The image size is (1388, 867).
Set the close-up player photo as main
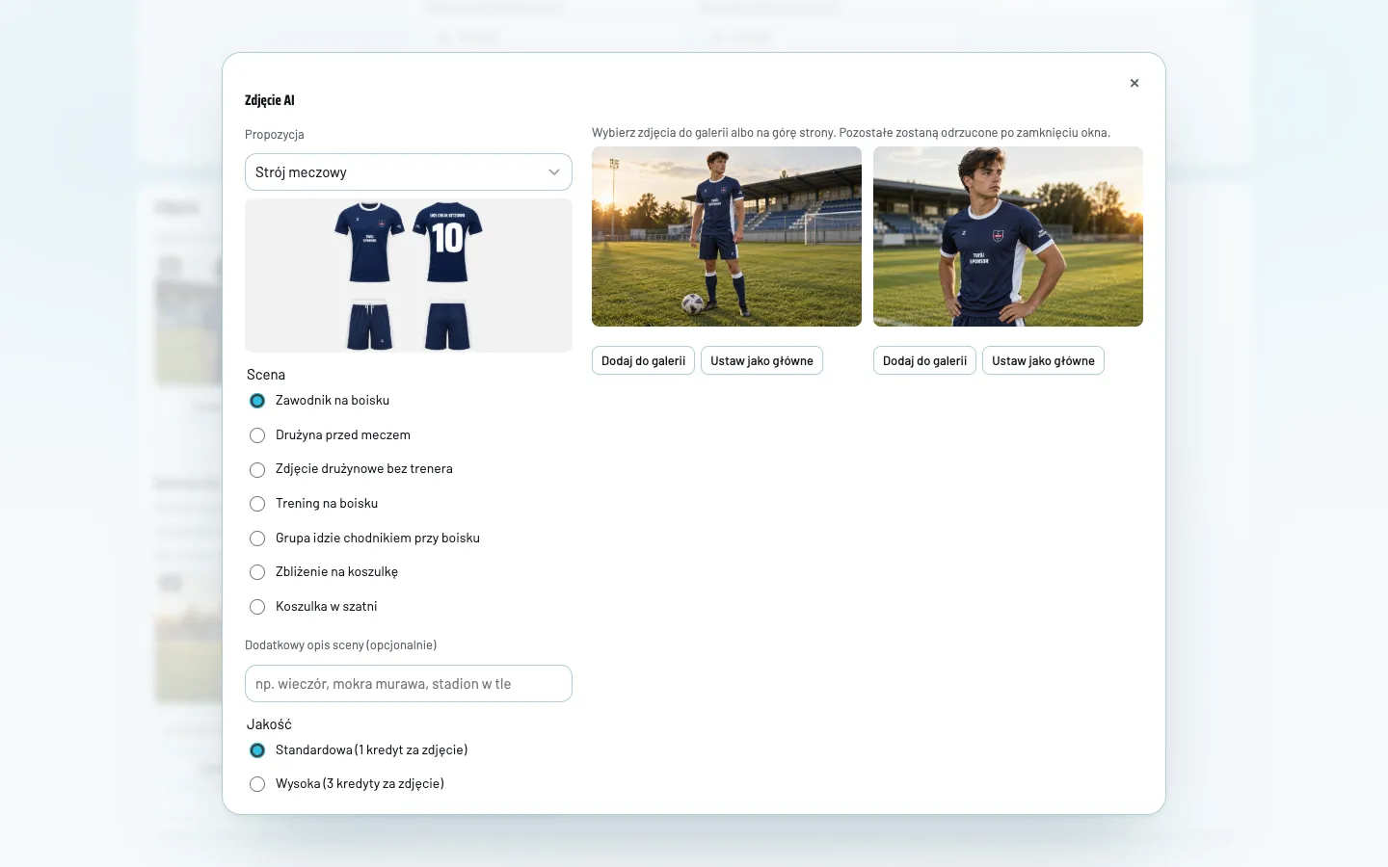[1043, 360]
